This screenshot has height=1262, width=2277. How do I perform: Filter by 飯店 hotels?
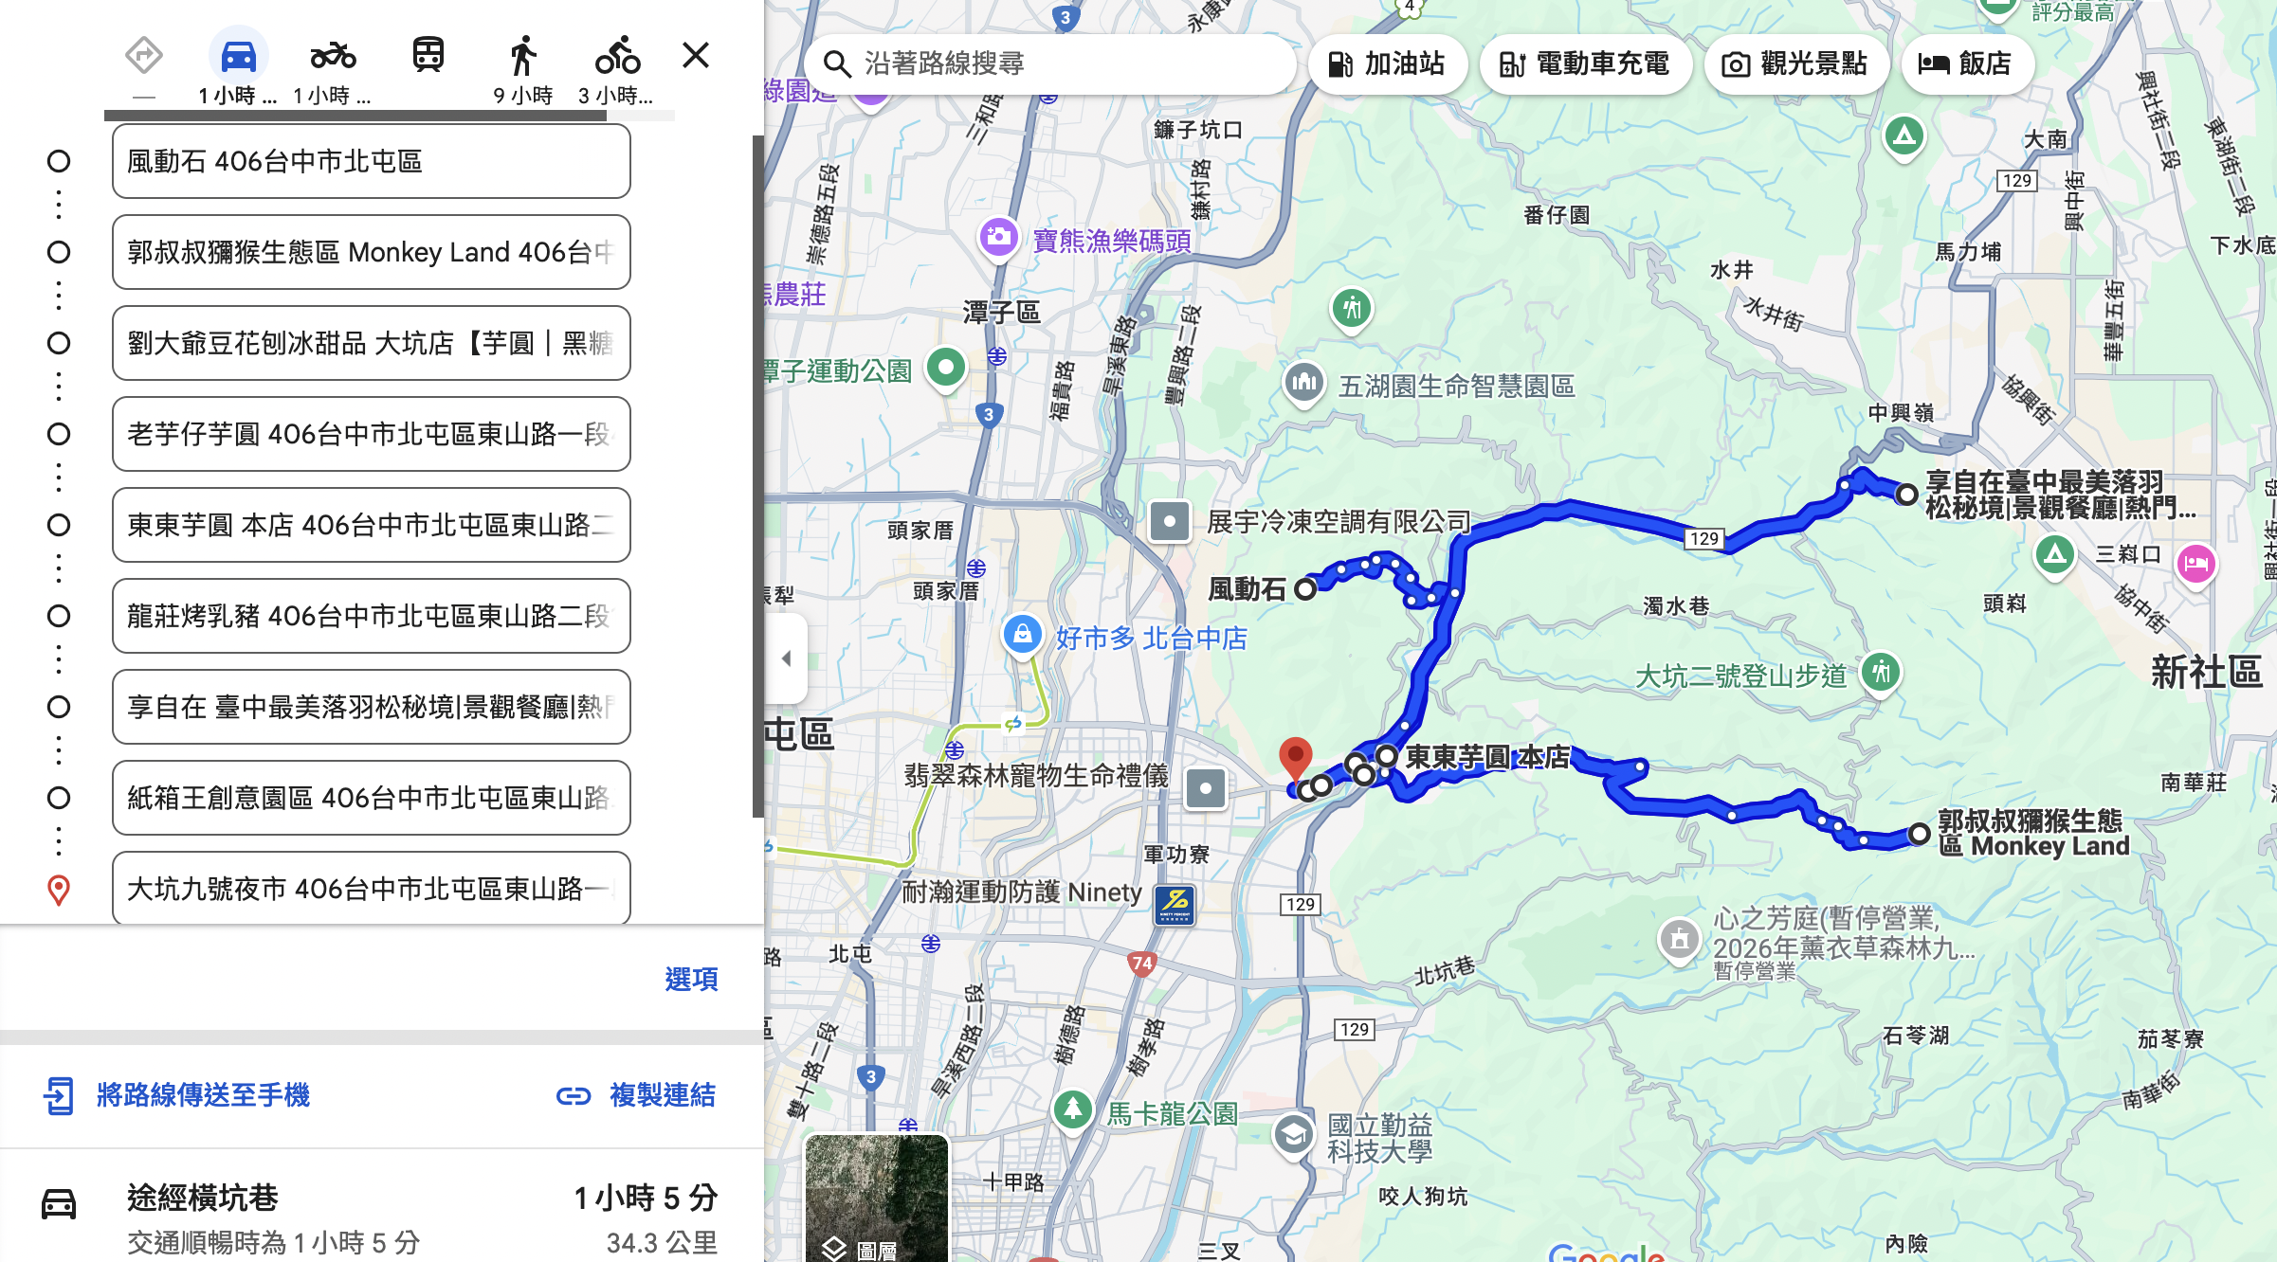[x=1966, y=63]
